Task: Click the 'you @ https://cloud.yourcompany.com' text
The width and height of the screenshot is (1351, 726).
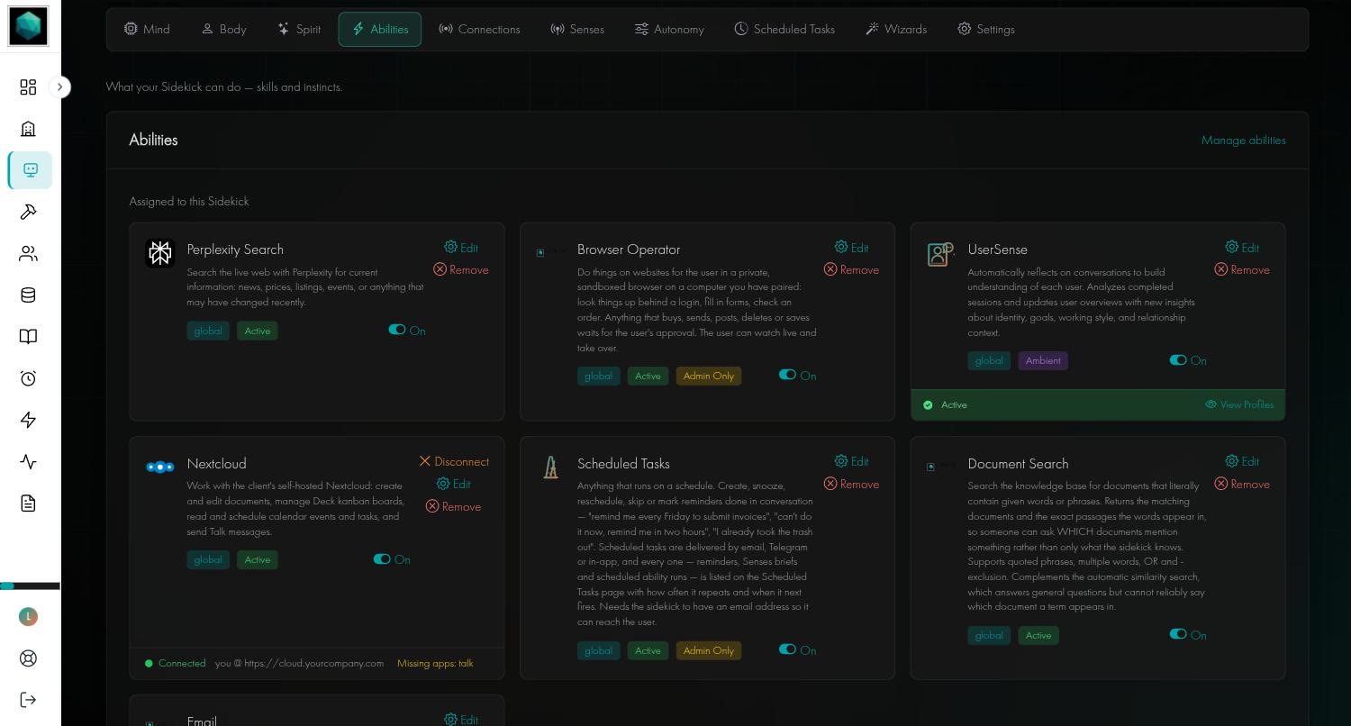Action: click(x=299, y=663)
